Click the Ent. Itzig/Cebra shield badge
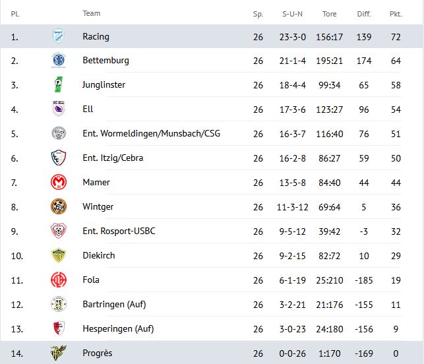Screen dimensions: 424x364 tap(59, 158)
